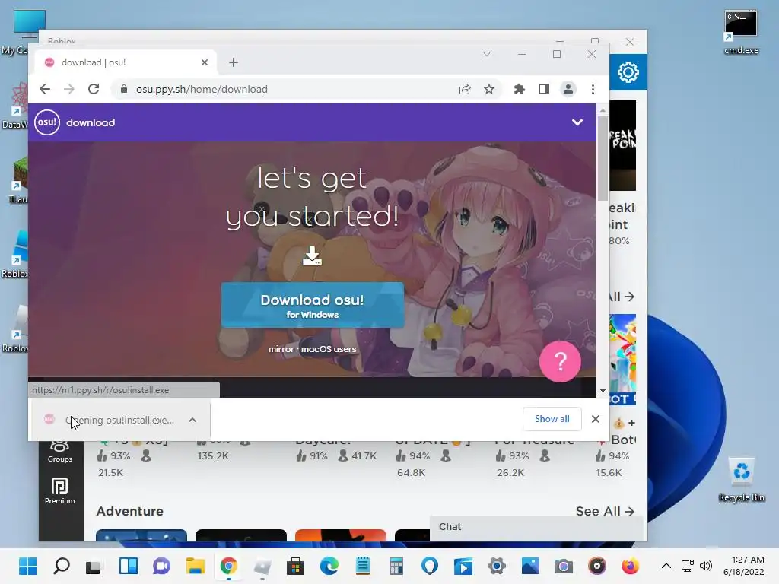Viewport: 779px width, 584px height.
Task: Expand the osu! header menu chevron
Action: [577, 122]
